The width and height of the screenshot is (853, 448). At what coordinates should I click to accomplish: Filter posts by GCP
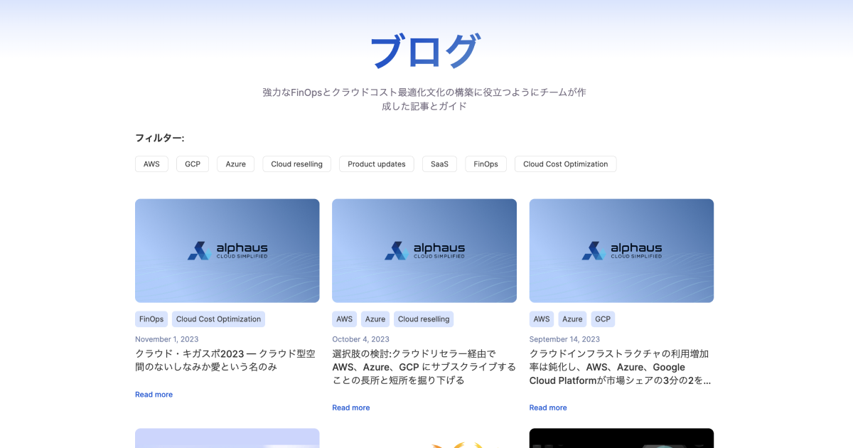coord(193,164)
